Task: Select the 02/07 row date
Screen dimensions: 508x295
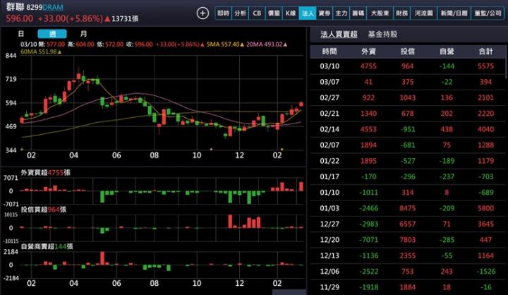Action: (329, 145)
